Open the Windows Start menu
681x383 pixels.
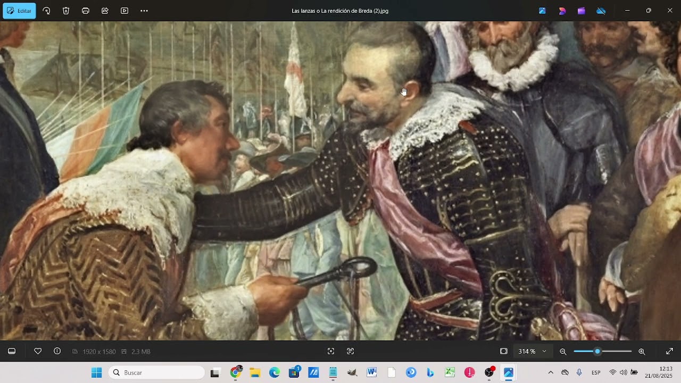[x=96, y=372]
